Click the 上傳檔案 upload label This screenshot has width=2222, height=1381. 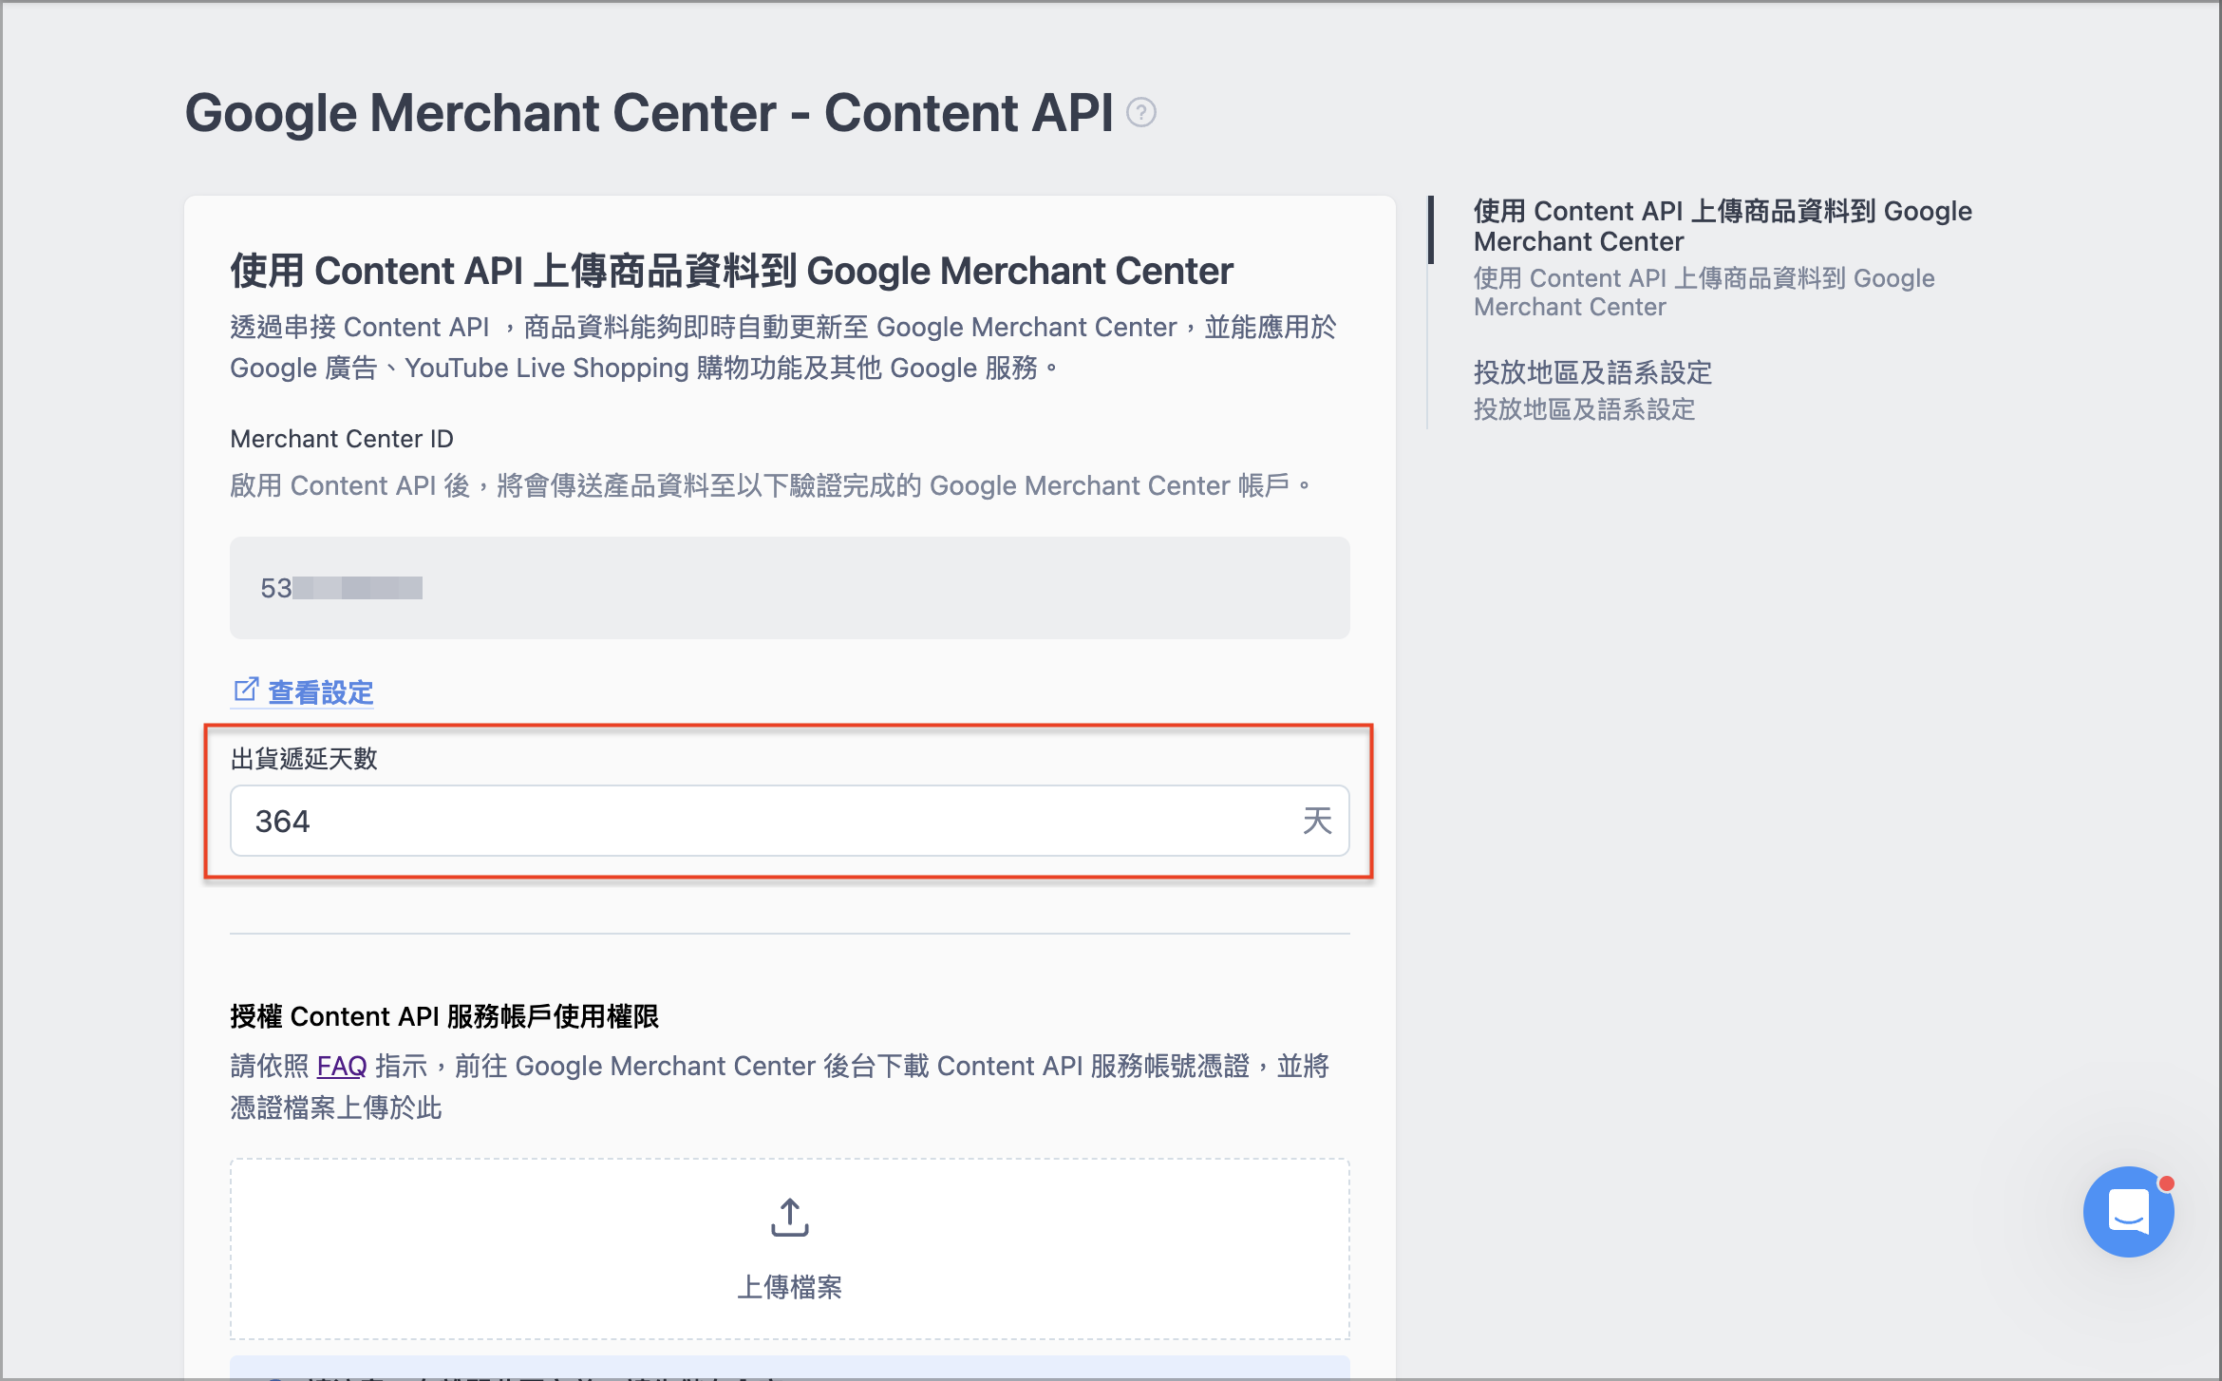(789, 1287)
